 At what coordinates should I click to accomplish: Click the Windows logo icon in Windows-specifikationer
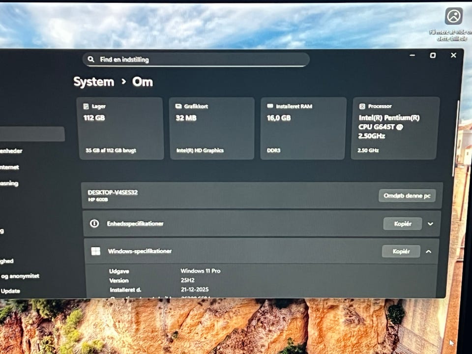click(96, 251)
